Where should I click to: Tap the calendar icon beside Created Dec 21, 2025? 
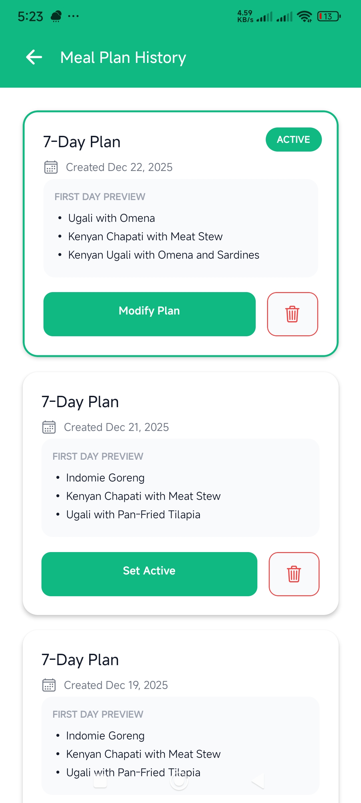click(49, 427)
